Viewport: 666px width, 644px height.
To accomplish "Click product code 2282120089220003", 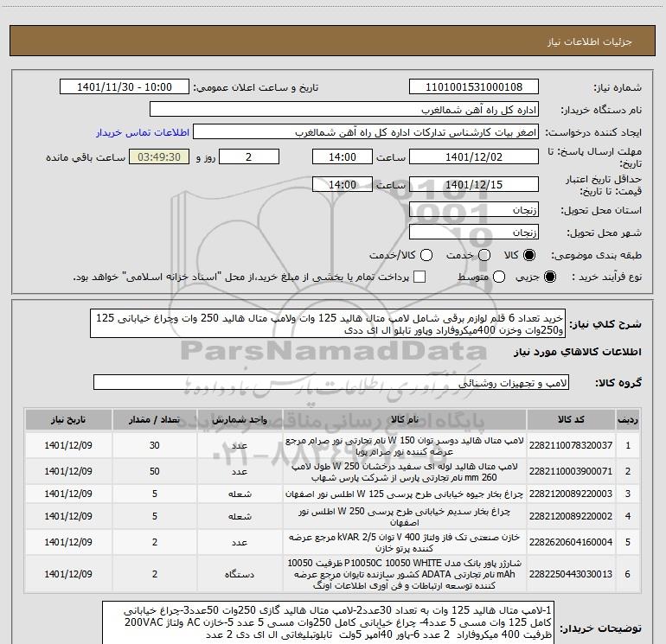I will tap(571, 494).
